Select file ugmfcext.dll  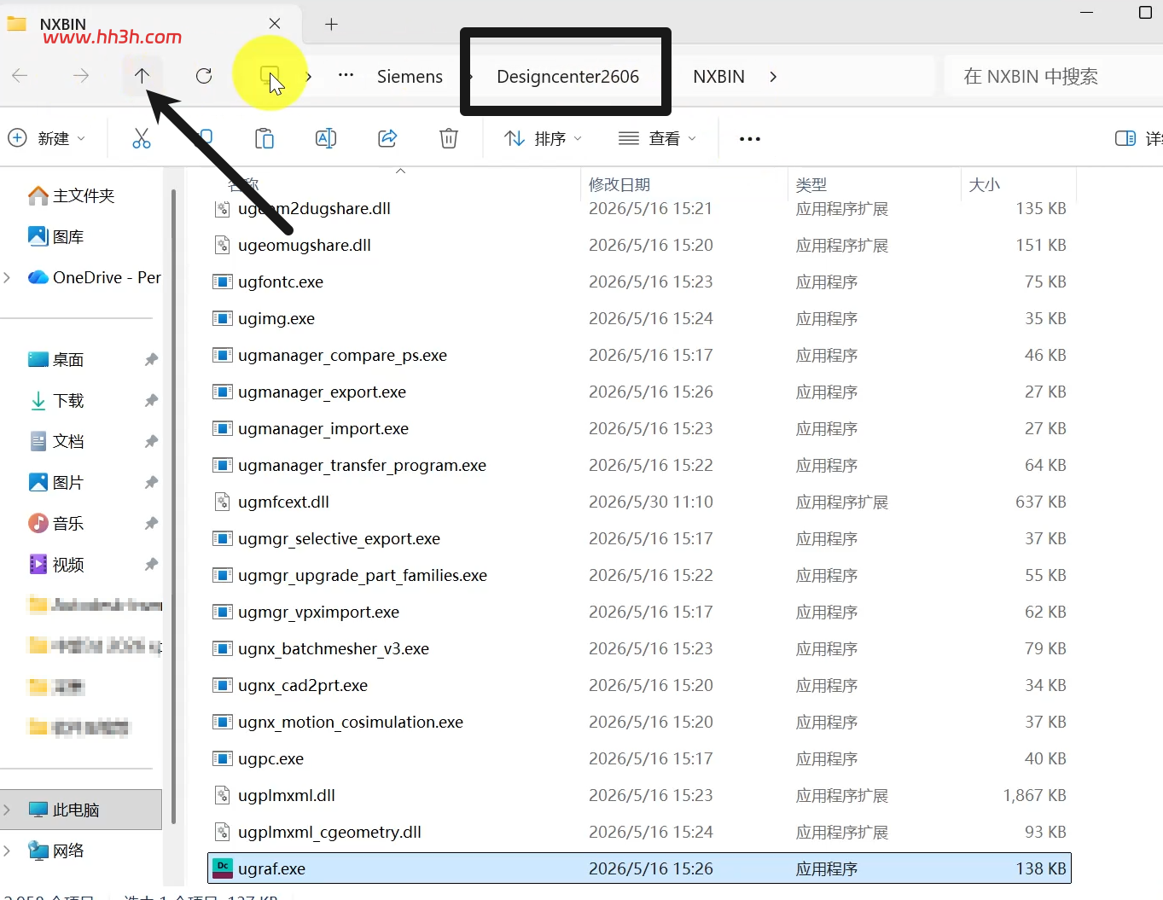click(639, 502)
